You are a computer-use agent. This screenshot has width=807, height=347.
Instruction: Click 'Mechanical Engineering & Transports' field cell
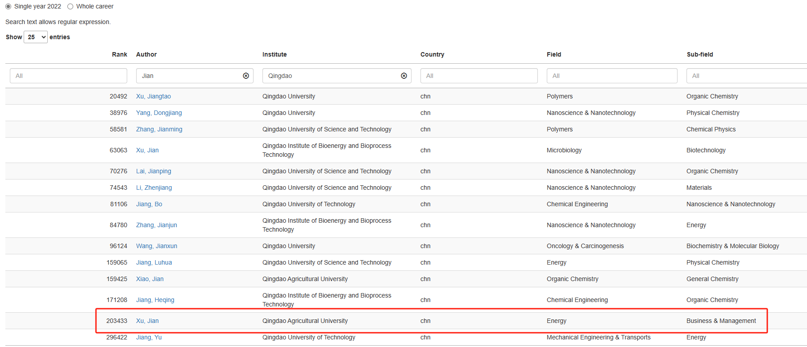click(599, 337)
